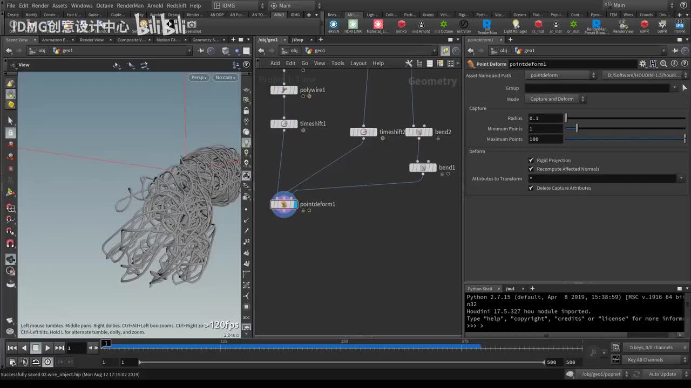This screenshot has width=691, height=388.
Task: Open the Persp viewport dropdown
Action: pos(199,78)
